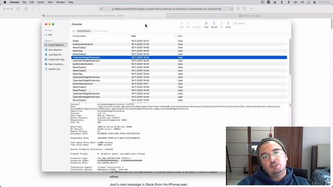Click the Console window title
The width and height of the screenshot is (333, 187).
[76, 24]
